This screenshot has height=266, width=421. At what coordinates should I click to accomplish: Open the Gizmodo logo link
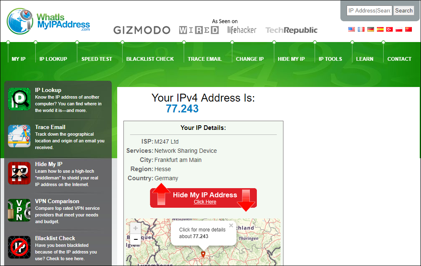pyautogui.click(x=142, y=30)
